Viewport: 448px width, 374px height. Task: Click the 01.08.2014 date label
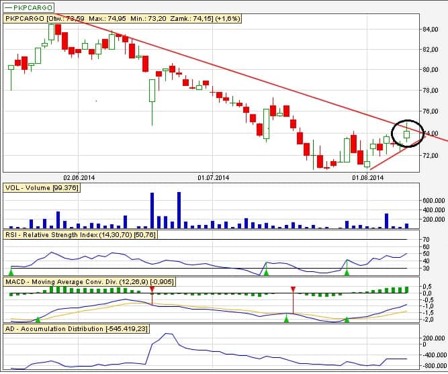pyautogui.click(x=367, y=178)
